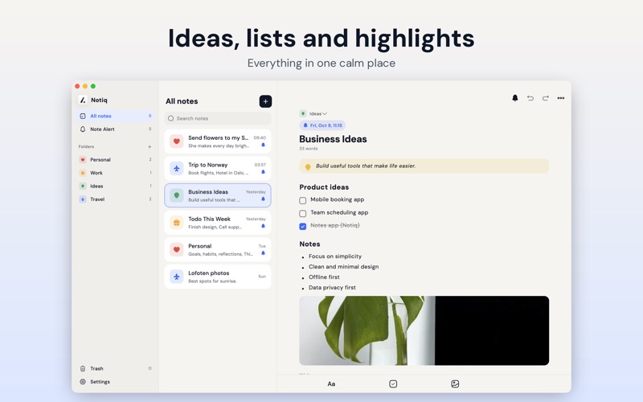Click the alert bell on Send flowers note
Image resolution: width=643 pixels, height=402 pixels.
coord(264,145)
